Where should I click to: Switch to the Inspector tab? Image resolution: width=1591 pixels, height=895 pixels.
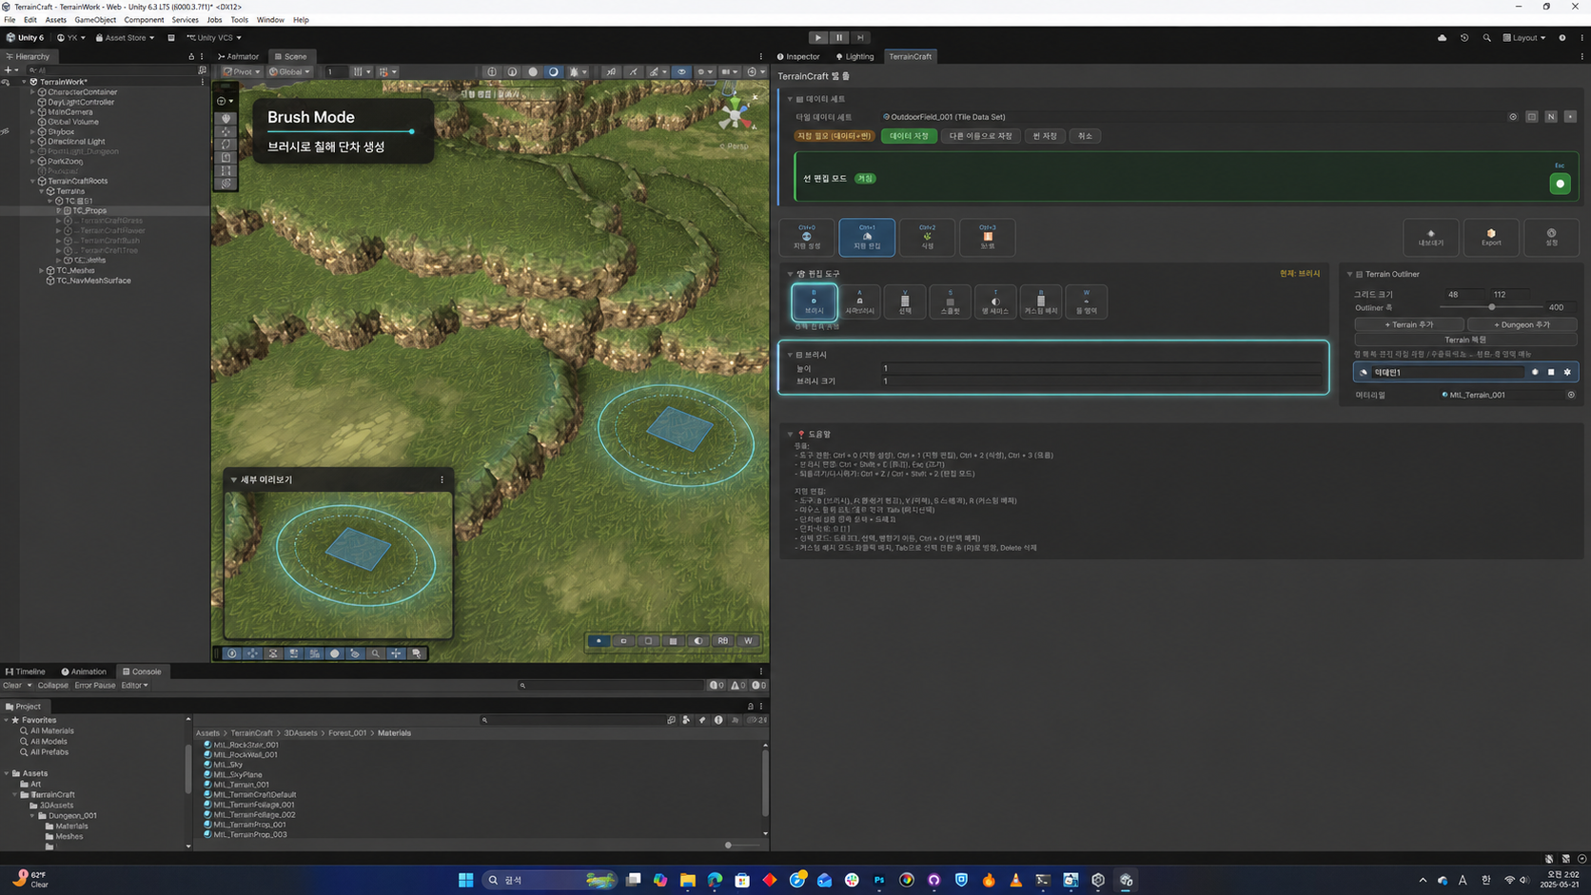tap(798, 56)
